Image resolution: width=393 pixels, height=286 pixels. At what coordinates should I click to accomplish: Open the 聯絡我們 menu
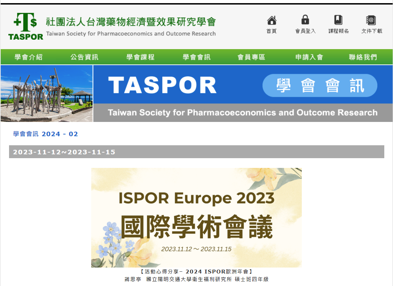363,57
